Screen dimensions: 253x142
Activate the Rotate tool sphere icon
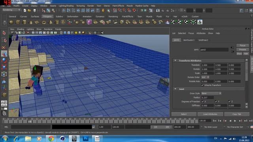coord(4,60)
